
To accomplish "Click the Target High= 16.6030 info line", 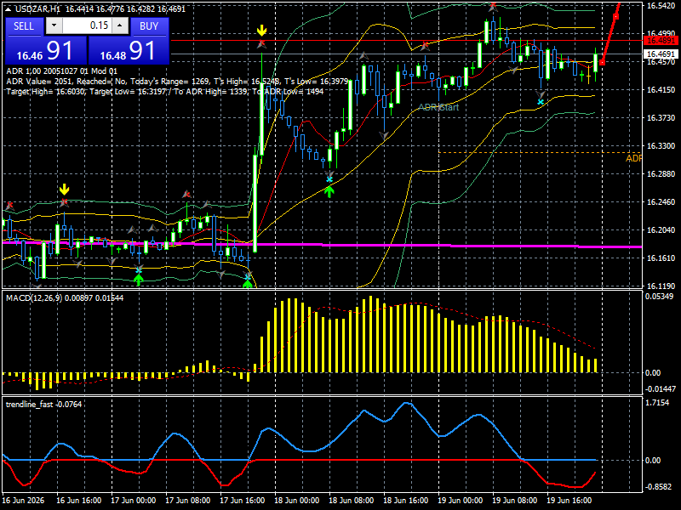I will 165,92.
